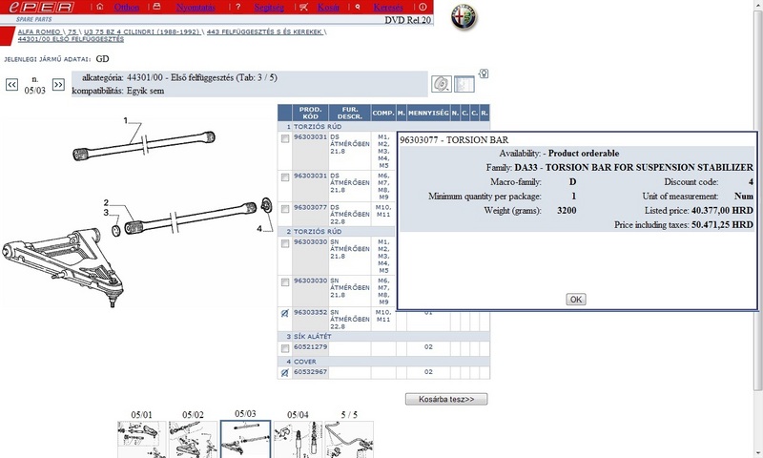Open the zoom drawing icon
763x458 pixels.
(x=442, y=84)
